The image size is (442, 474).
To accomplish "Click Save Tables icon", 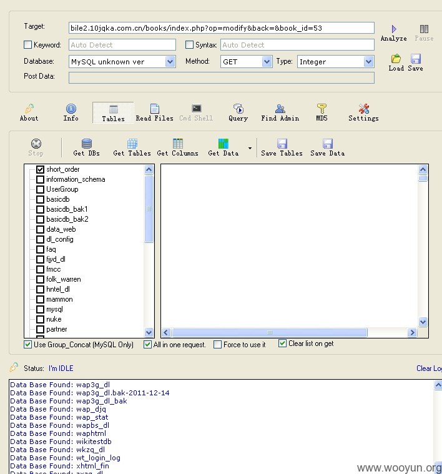I will (x=282, y=144).
